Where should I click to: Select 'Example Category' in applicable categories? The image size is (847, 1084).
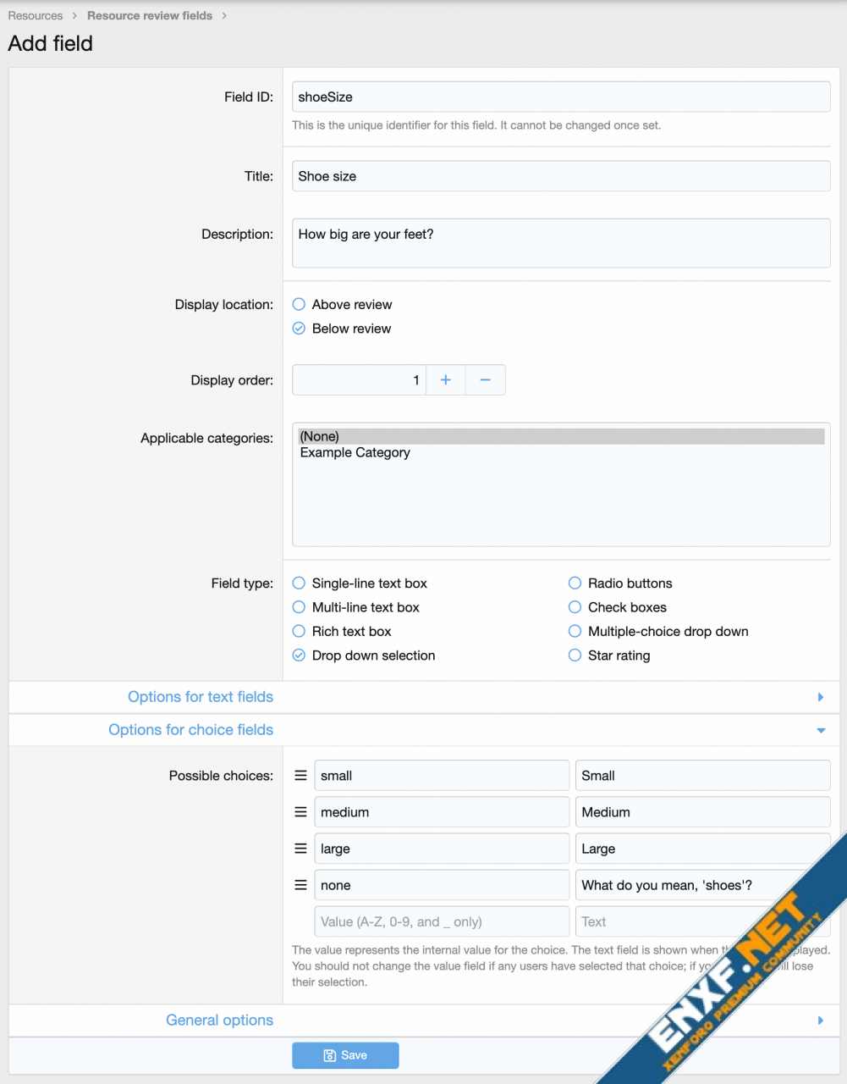click(355, 452)
